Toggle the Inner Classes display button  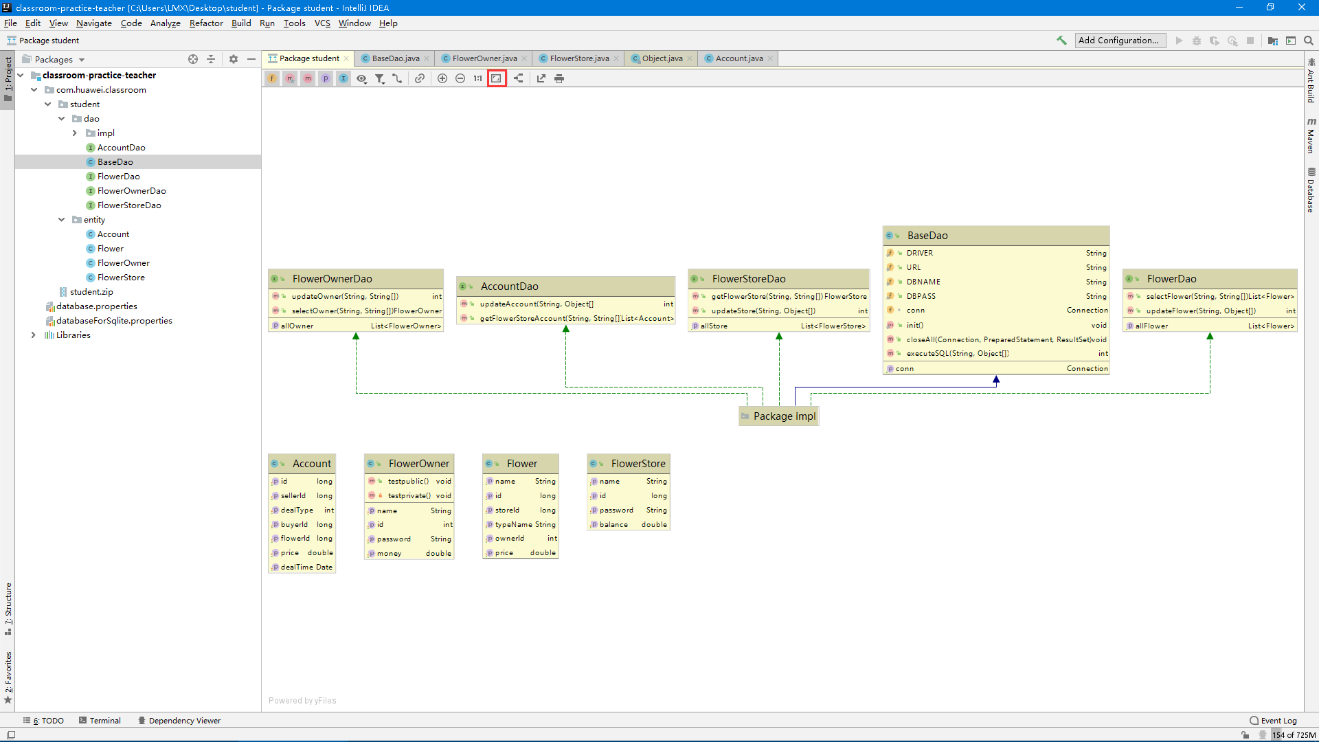pyautogui.click(x=343, y=78)
